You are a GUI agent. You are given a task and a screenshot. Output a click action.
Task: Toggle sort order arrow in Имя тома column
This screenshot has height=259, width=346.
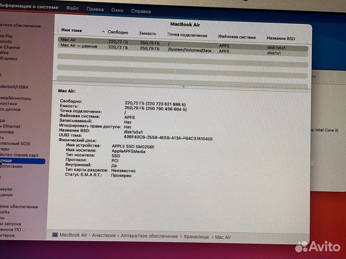click(103, 32)
